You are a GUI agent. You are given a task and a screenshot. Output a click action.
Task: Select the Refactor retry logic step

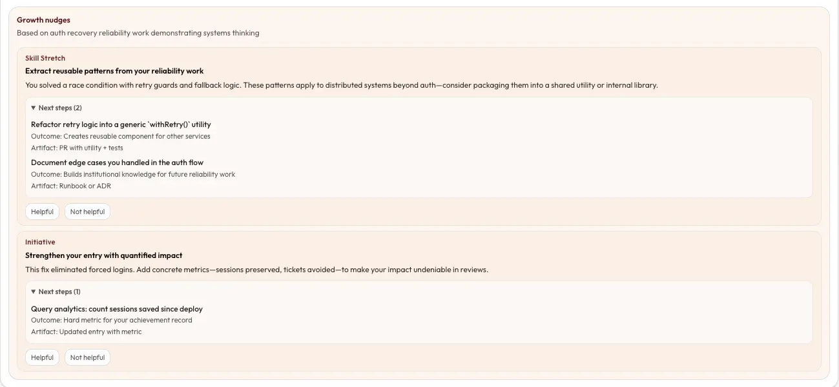coord(121,124)
